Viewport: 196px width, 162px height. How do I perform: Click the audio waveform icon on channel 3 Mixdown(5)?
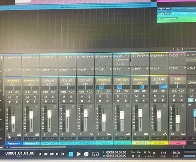click(x=55, y=134)
